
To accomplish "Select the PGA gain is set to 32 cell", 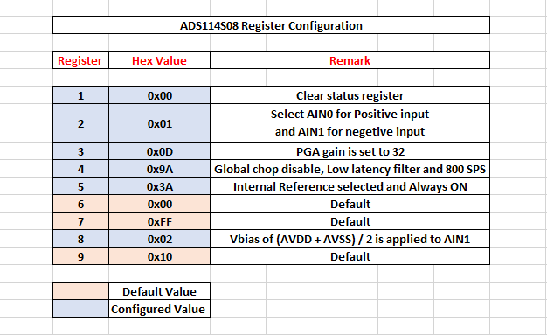I will pos(350,151).
